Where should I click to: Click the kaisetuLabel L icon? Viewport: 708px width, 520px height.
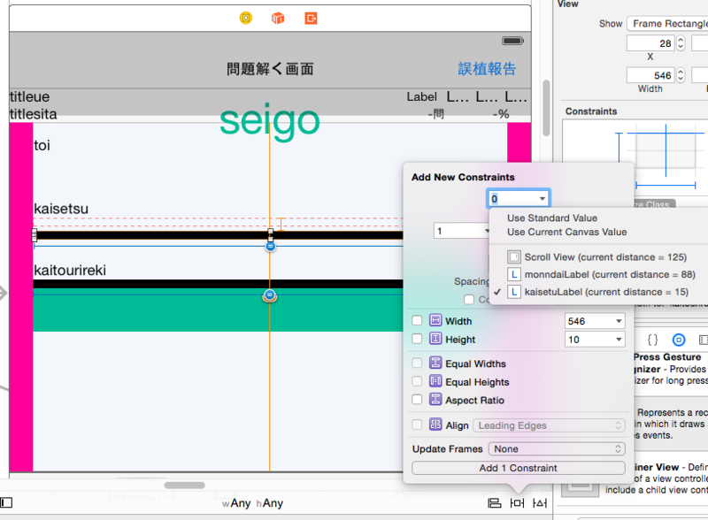tap(514, 292)
